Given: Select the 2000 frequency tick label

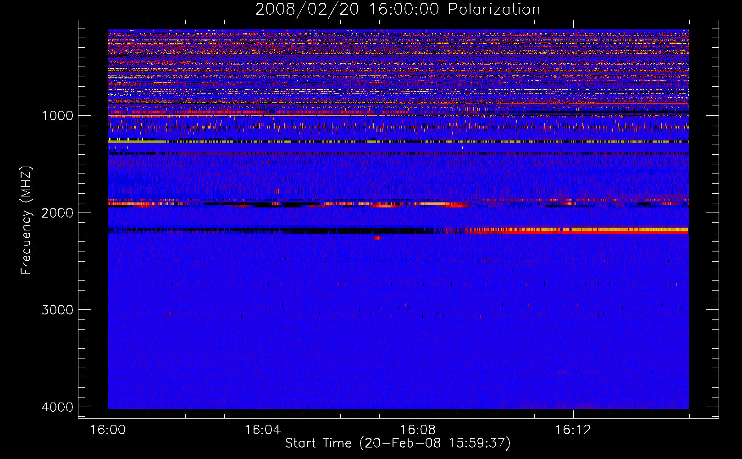Looking at the screenshot, I should (x=57, y=213).
